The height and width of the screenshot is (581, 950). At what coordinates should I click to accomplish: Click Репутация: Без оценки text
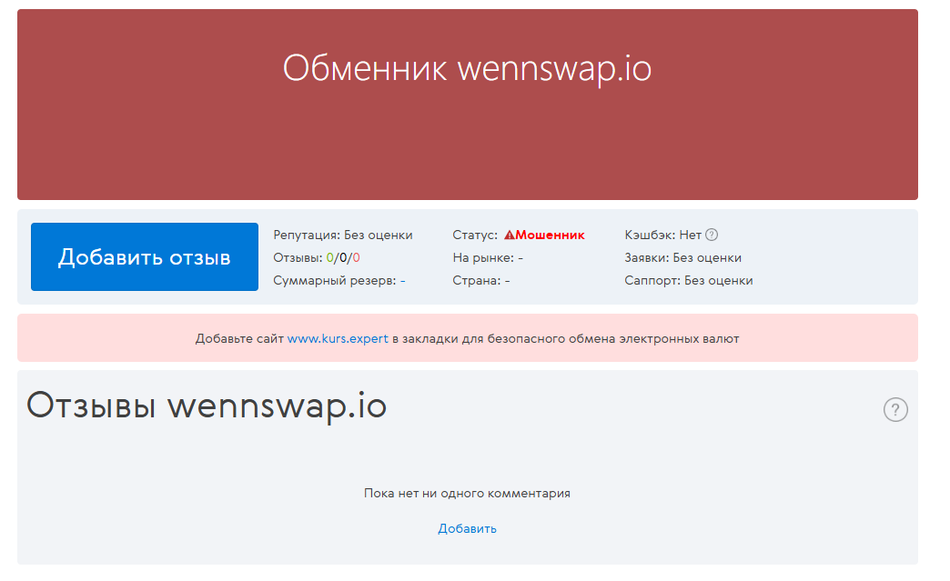343,235
